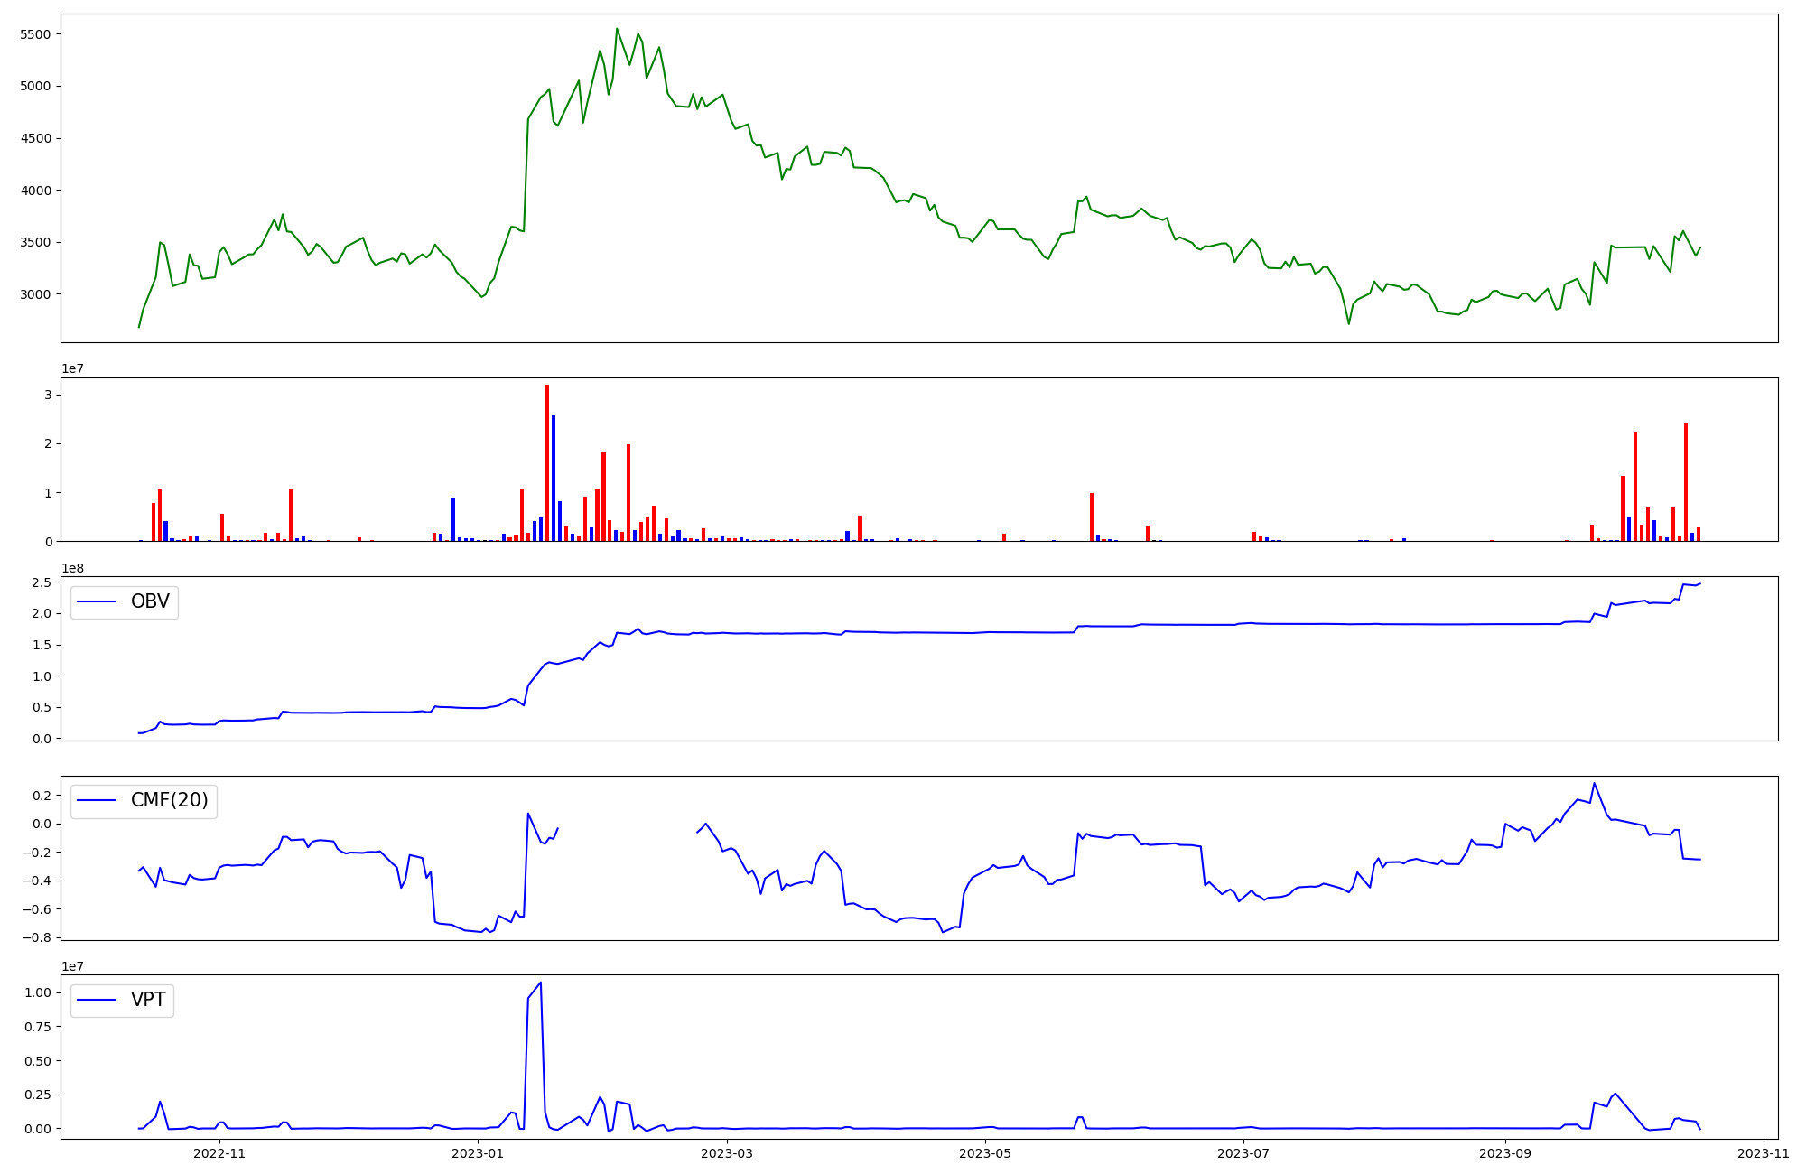This screenshot has width=1806, height=1174.
Task: Click the 3000 price axis tick label
Action: (34, 294)
